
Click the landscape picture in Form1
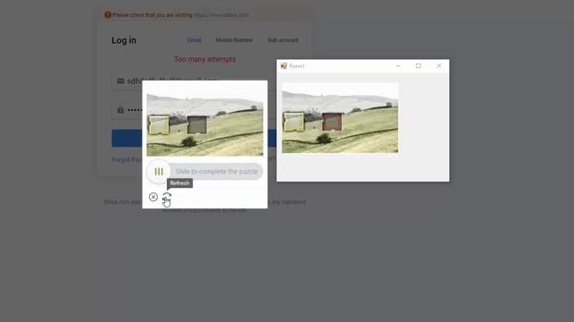pos(340,117)
